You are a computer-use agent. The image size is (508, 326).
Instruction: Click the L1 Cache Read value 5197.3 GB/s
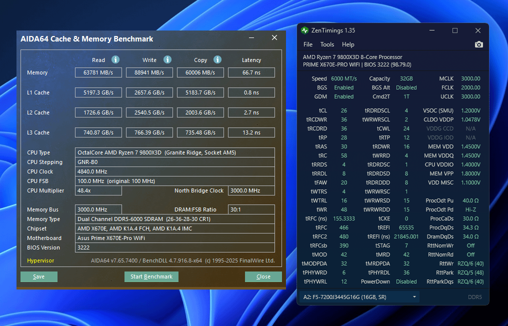[98, 92]
